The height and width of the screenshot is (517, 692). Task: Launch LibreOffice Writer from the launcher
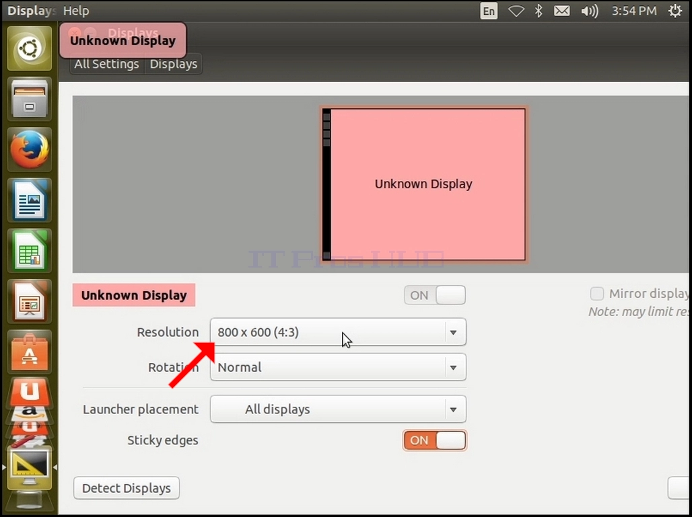(x=30, y=200)
